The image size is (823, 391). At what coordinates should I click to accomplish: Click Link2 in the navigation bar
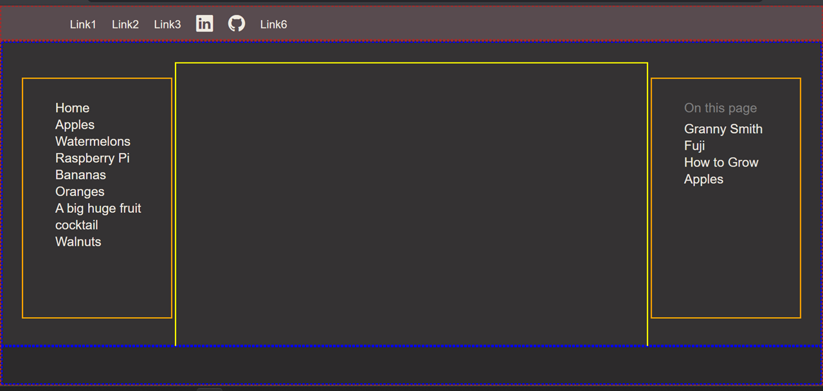[125, 24]
